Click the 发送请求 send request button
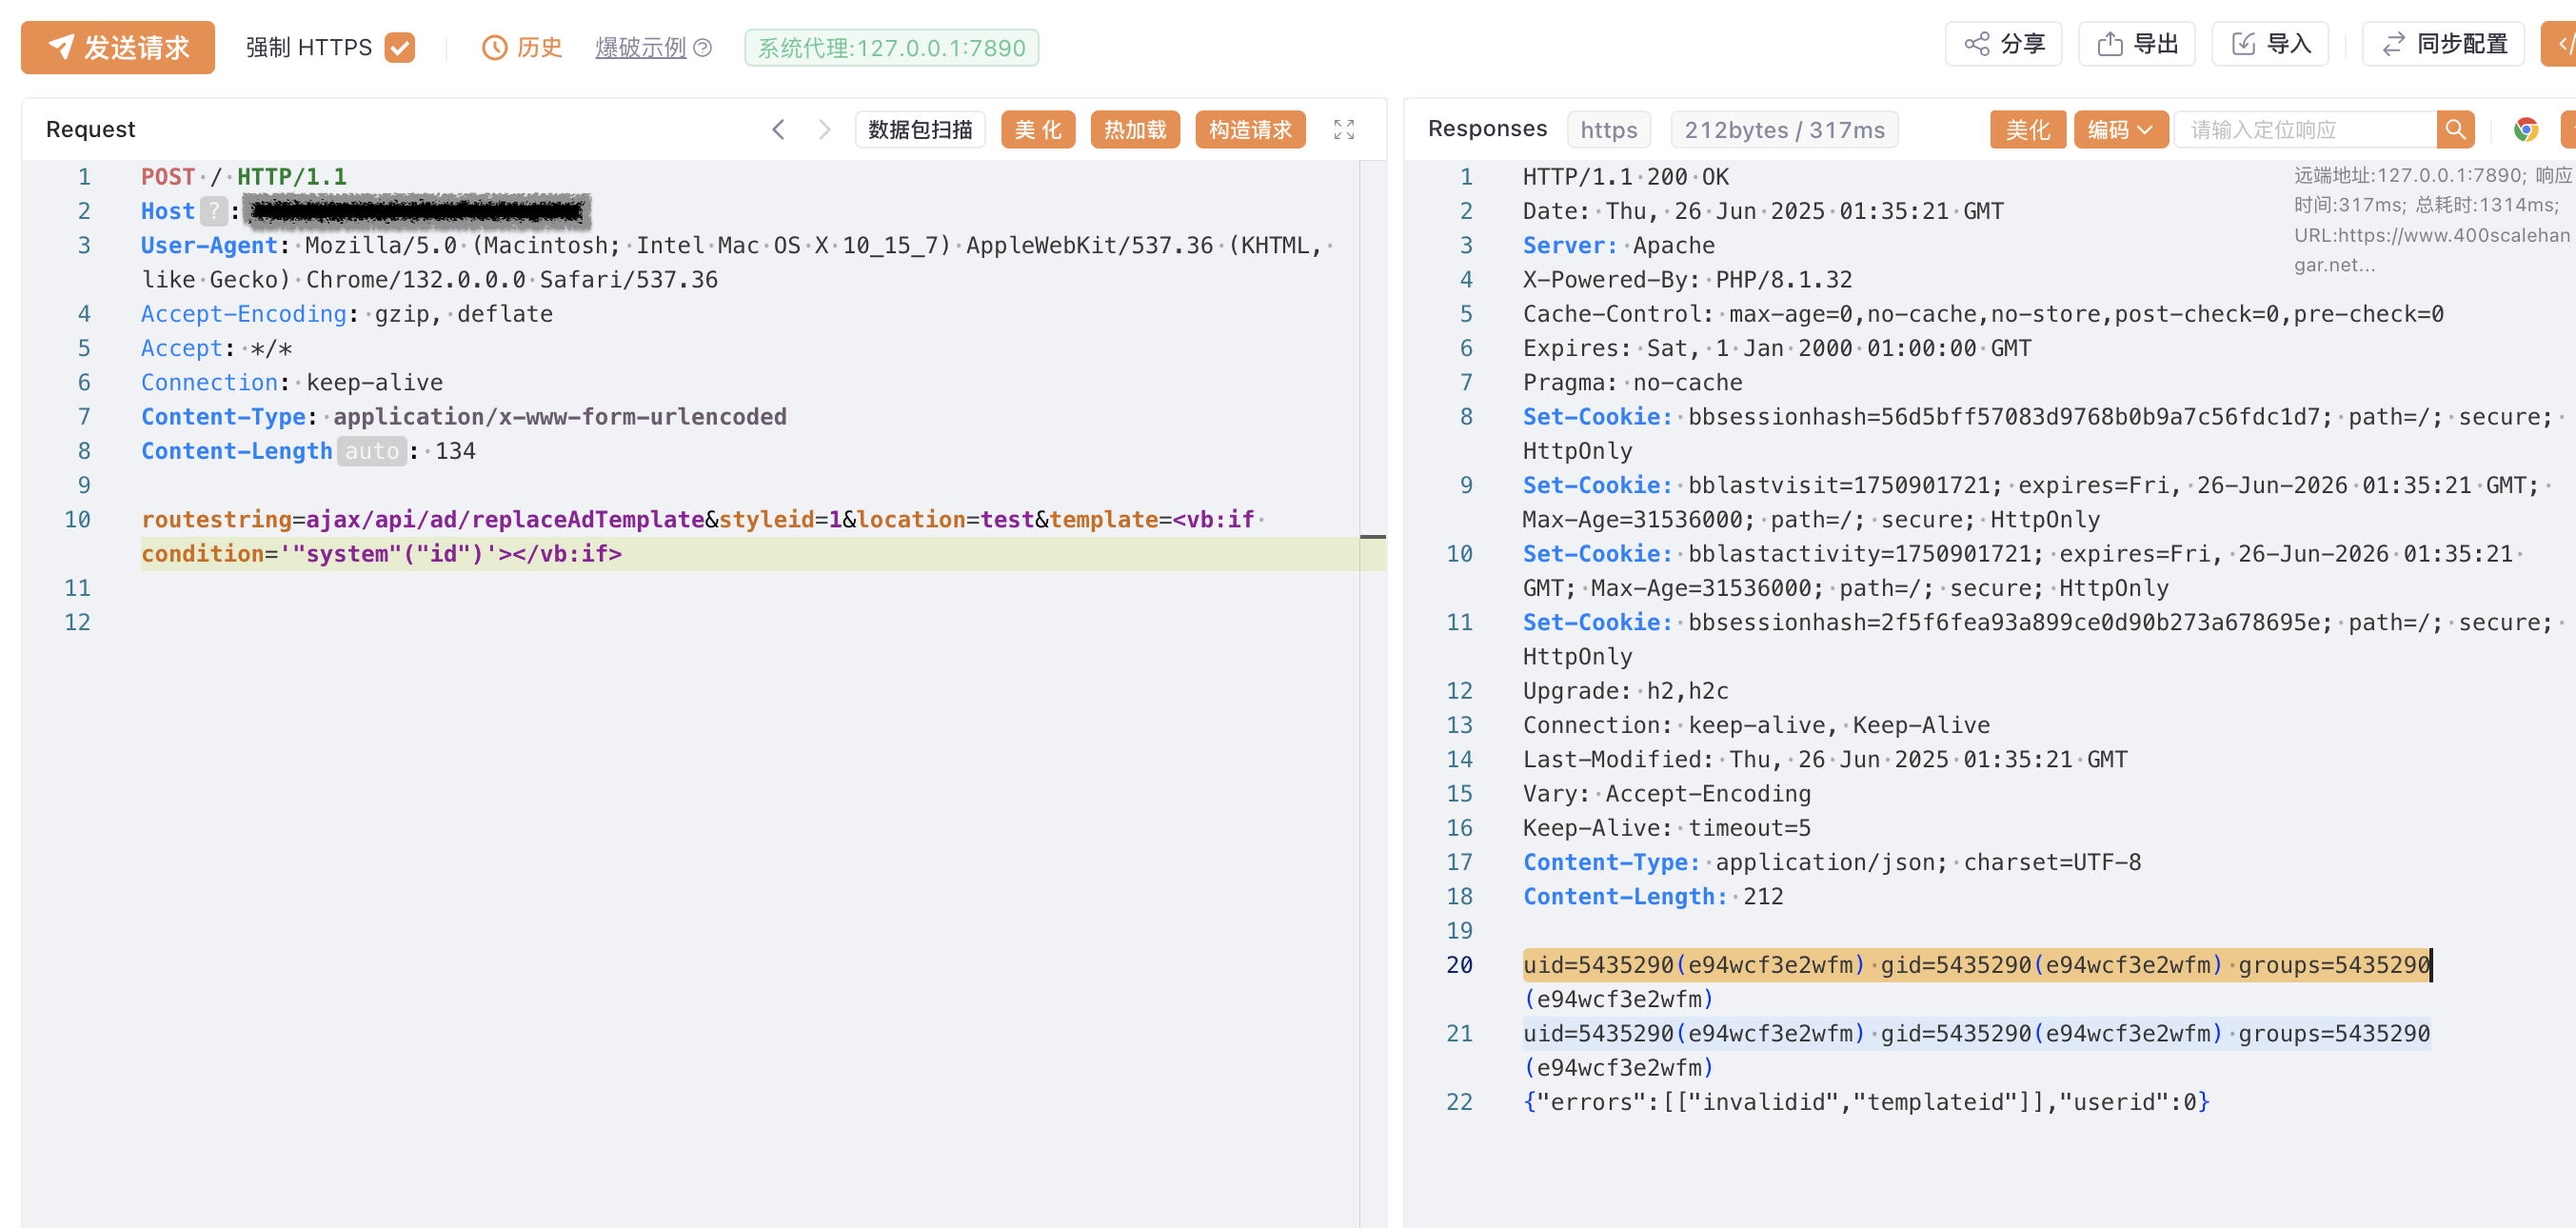The height and width of the screenshot is (1228, 2576). click(118, 47)
